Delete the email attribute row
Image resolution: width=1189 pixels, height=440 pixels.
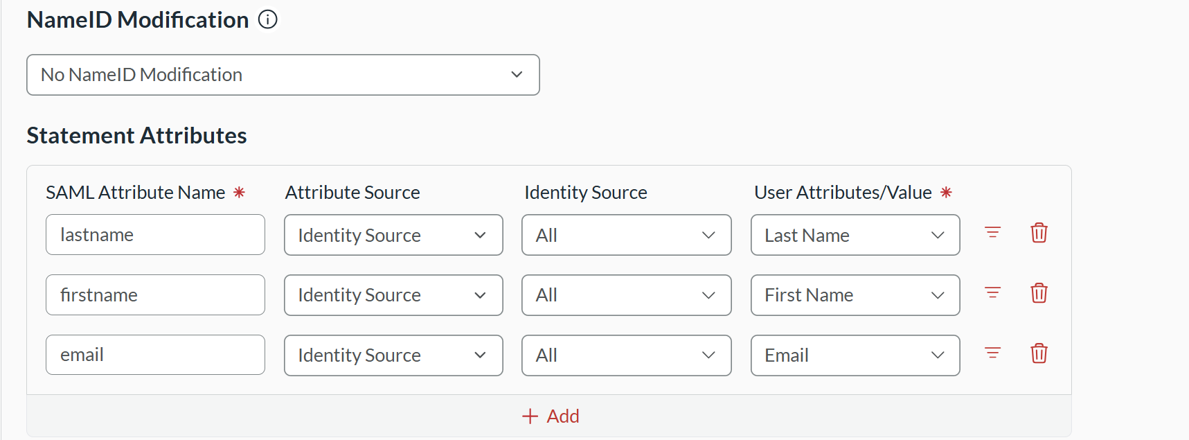(x=1039, y=353)
